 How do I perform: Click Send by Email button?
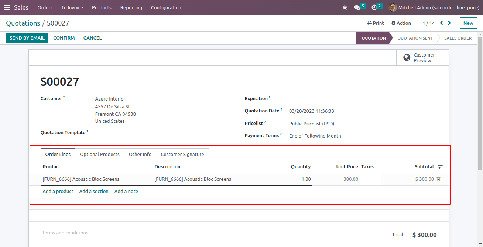click(x=27, y=38)
